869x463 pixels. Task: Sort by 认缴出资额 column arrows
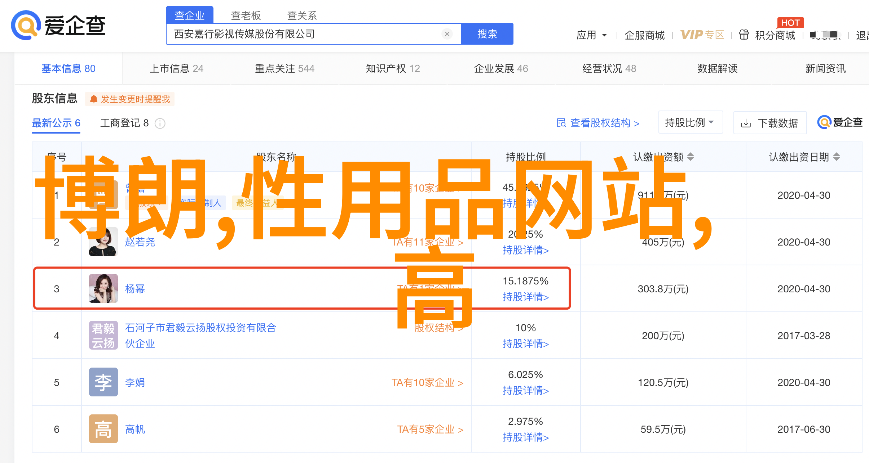(x=690, y=157)
